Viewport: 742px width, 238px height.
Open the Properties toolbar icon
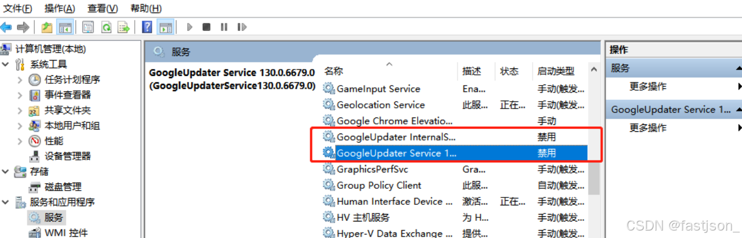[88, 27]
